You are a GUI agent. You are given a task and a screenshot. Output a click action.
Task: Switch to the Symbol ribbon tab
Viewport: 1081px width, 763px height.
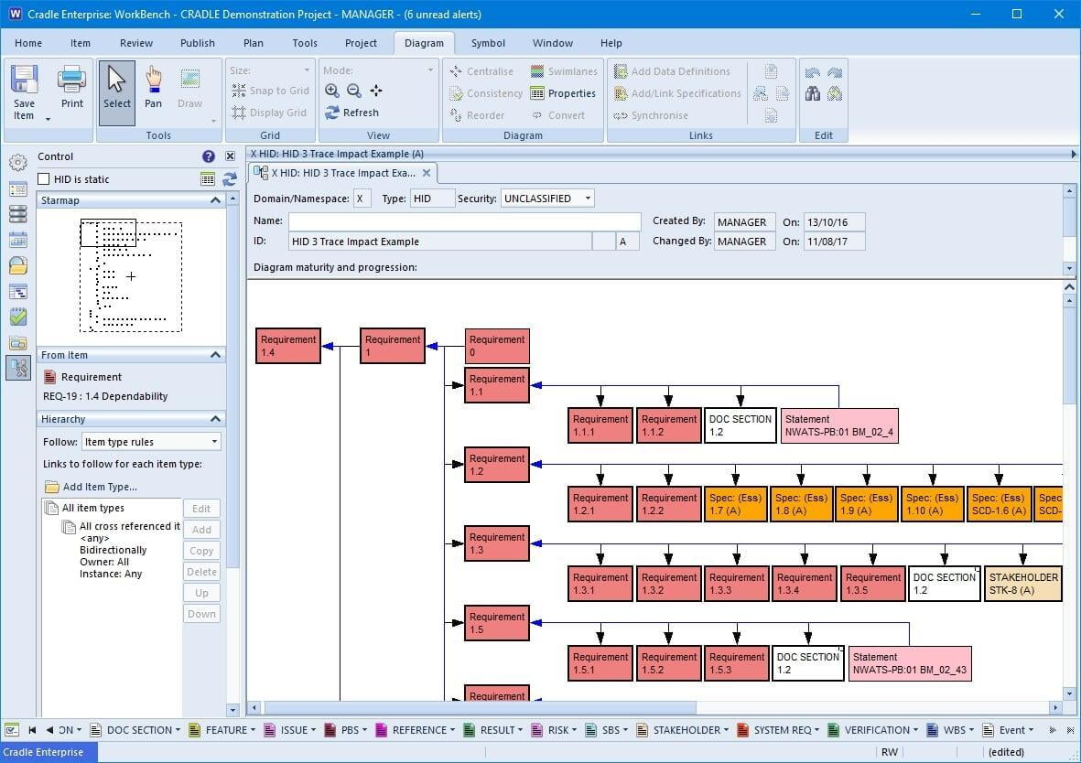tap(488, 43)
